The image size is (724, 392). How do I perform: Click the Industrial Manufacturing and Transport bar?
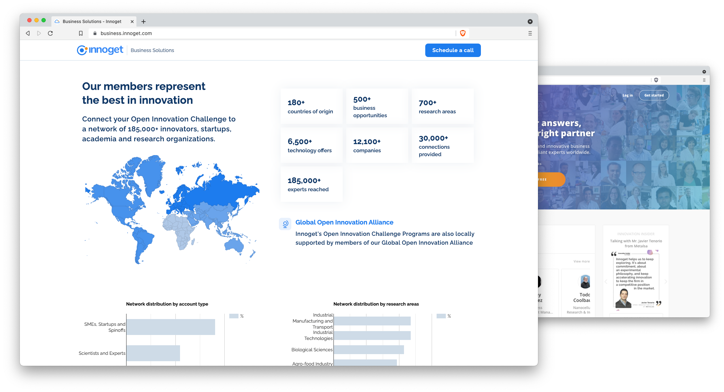372,321
